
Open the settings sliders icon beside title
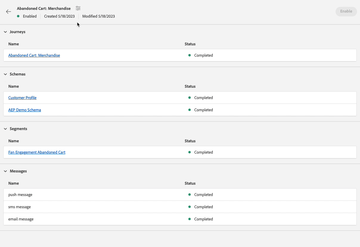point(78,8)
